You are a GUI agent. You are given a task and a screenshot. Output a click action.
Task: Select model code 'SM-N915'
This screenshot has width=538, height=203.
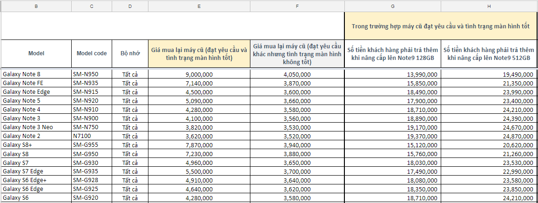[x=92, y=92]
